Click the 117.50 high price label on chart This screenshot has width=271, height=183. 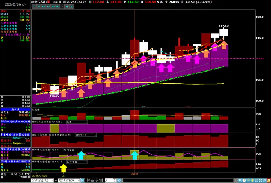[224, 26]
